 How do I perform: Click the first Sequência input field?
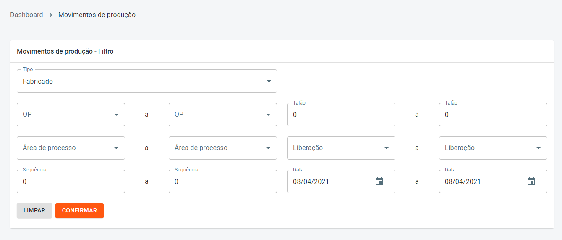71,181
